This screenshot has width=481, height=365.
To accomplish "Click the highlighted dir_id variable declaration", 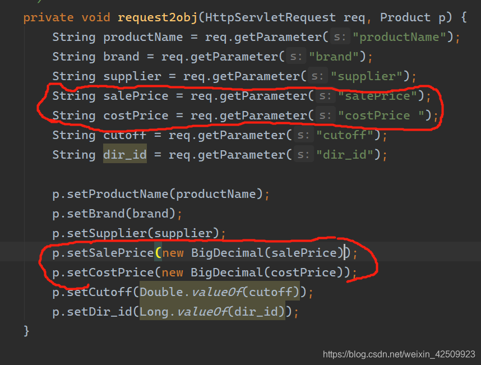I will pos(125,155).
